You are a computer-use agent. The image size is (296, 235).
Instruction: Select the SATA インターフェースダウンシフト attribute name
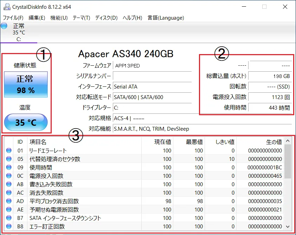[x=65, y=218]
